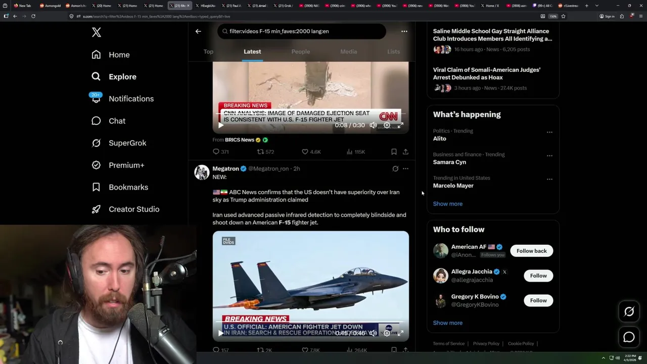Open more options for Alito trend

click(x=549, y=132)
